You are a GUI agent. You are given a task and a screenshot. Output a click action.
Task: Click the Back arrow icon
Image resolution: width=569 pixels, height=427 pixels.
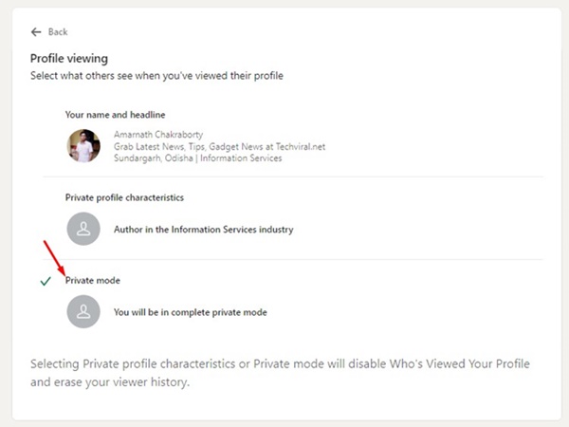click(36, 32)
